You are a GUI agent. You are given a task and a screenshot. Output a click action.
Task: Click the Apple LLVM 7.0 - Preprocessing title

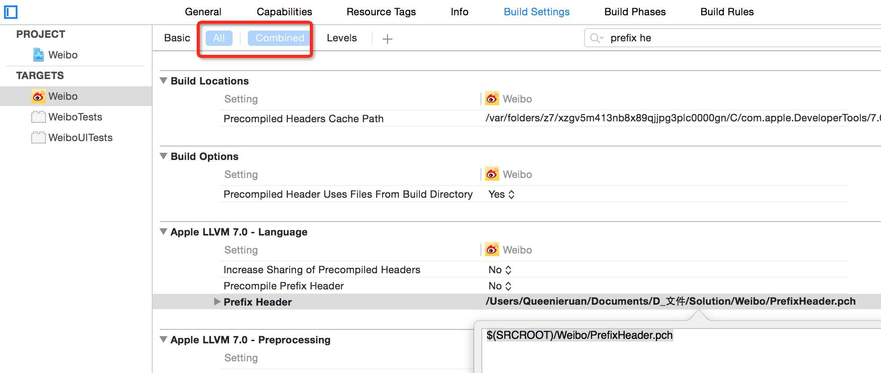(251, 340)
